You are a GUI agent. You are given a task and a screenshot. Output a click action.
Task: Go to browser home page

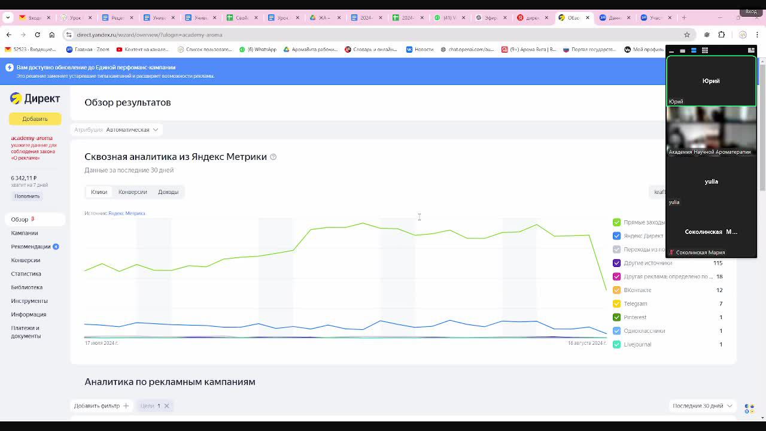51,35
